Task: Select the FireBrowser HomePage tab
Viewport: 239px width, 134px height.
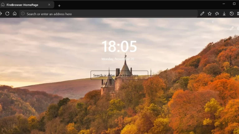Action: pos(27,5)
